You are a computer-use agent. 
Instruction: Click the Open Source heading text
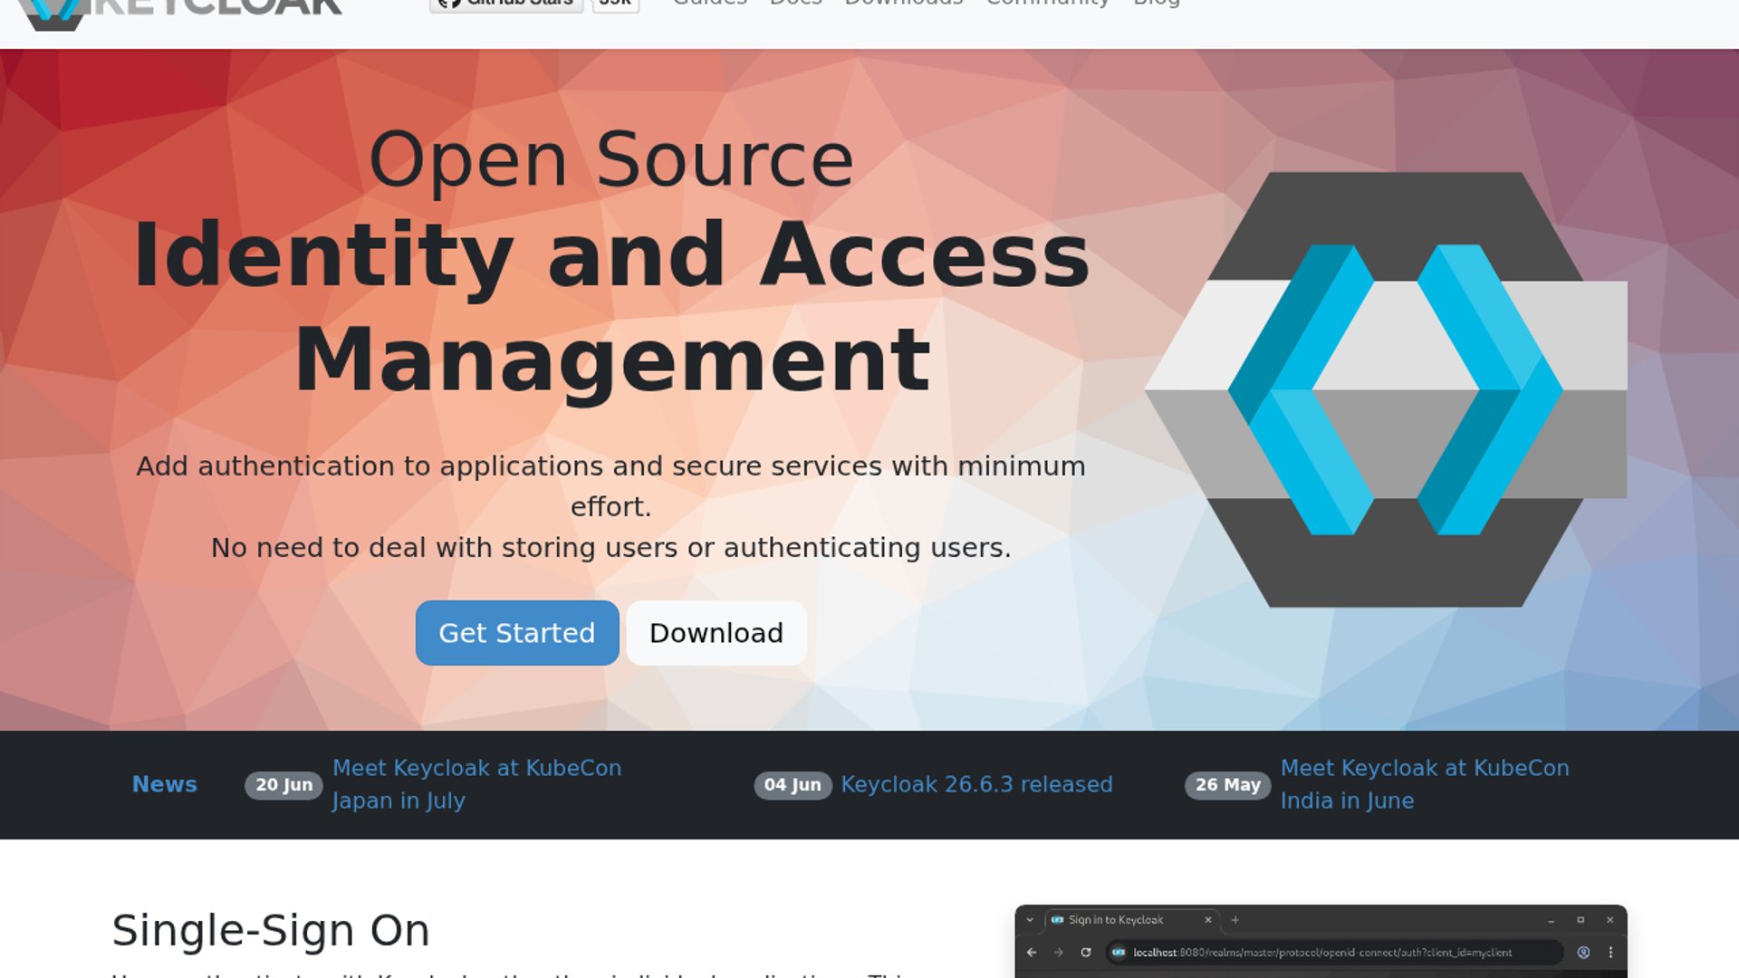click(x=611, y=159)
